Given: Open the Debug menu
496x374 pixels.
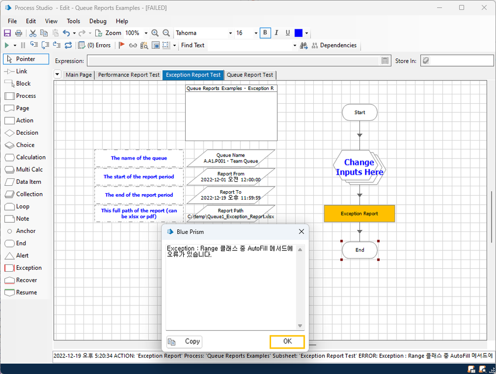Looking at the screenshot, I should [x=98, y=21].
